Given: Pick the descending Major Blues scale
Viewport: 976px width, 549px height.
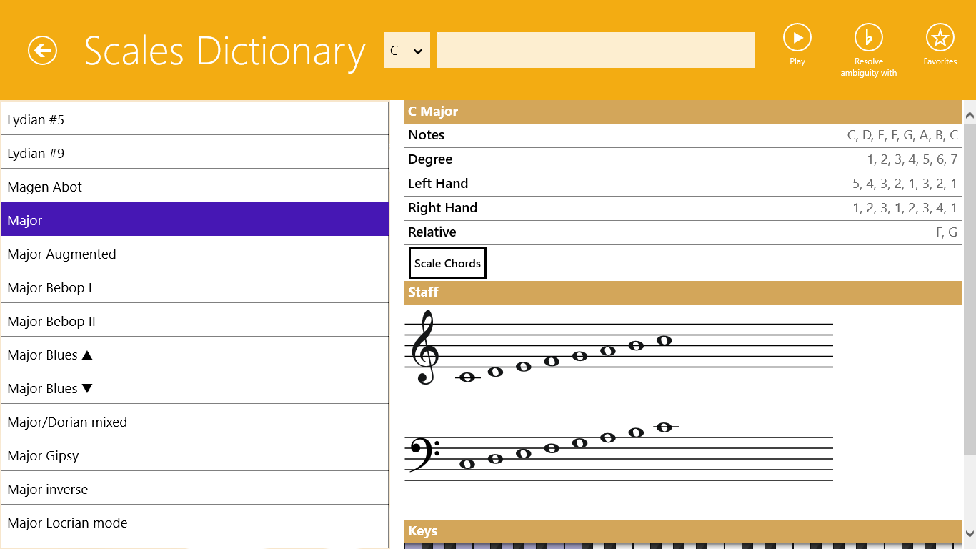Looking at the screenshot, I should tap(194, 388).
